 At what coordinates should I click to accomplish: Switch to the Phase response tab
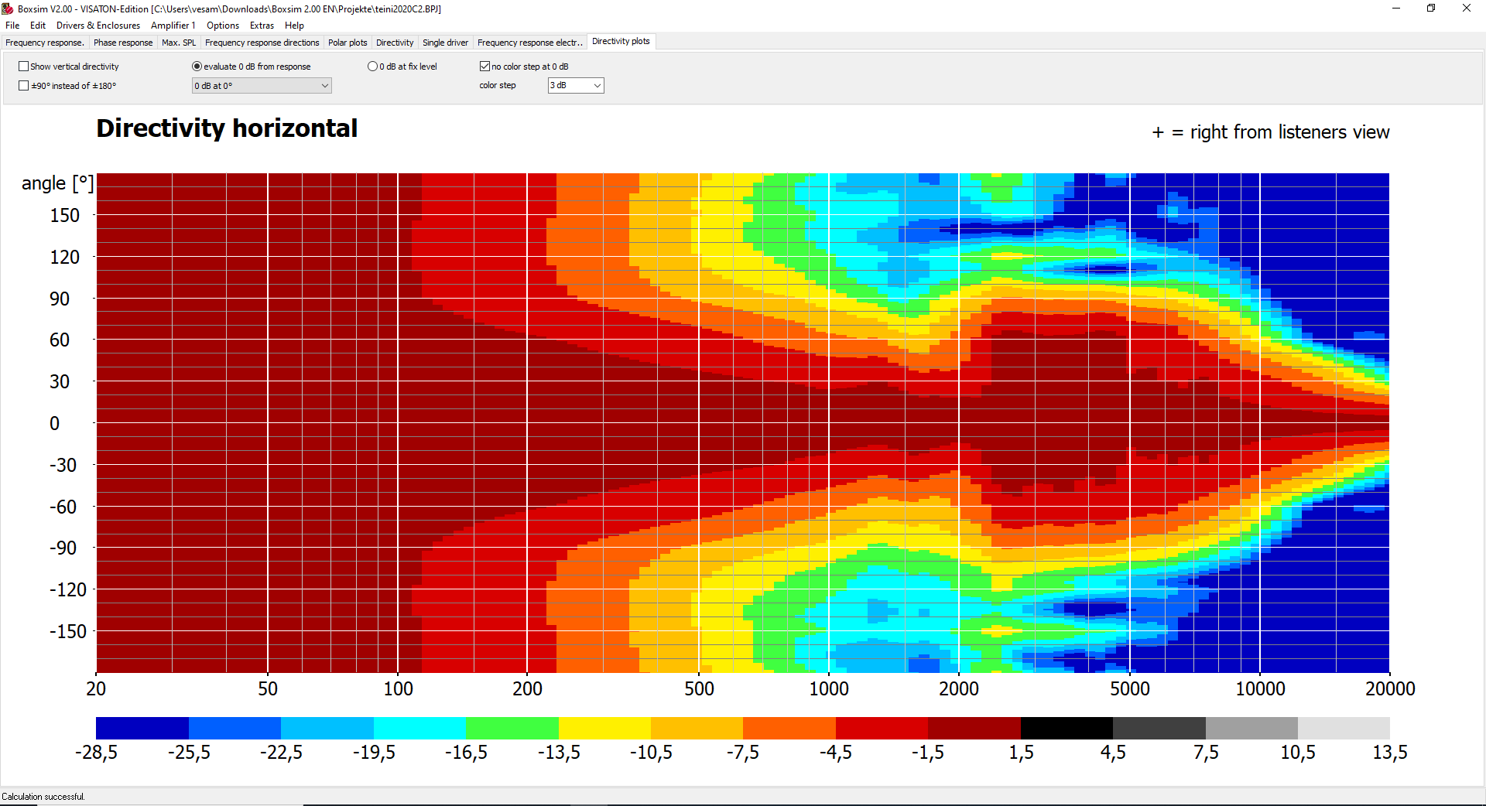coord(123,43)
